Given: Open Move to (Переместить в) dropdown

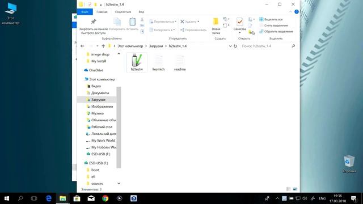Looking at the screenshot, I should [x=163, y=22].
